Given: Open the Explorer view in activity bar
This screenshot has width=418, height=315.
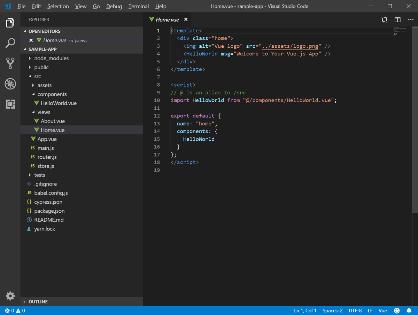Looking at the screenshot, I should [x=10, y=23].
